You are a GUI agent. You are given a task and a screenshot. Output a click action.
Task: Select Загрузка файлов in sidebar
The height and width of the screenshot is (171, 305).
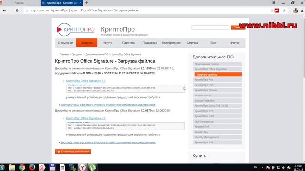[218, 75]
